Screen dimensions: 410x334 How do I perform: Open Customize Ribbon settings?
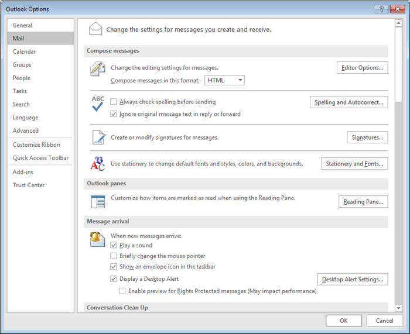tap(40, 144)
